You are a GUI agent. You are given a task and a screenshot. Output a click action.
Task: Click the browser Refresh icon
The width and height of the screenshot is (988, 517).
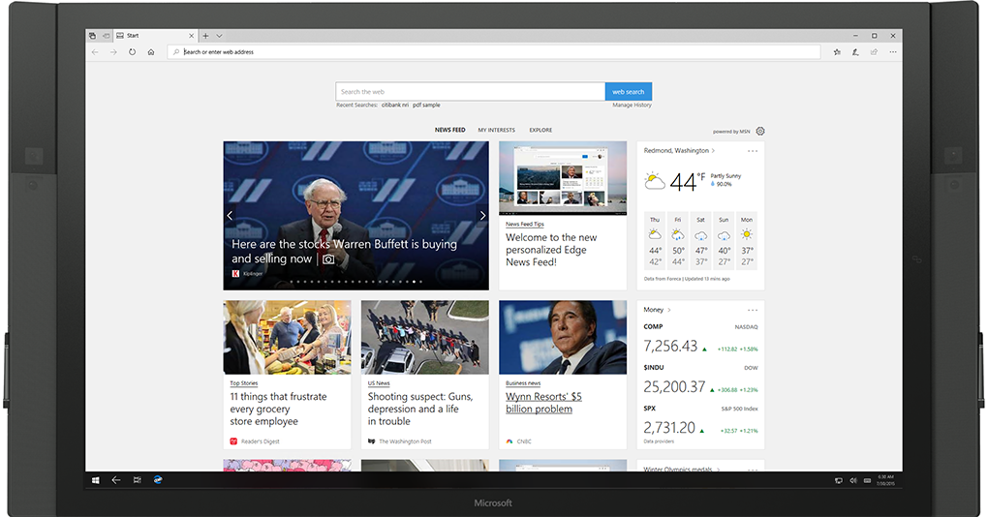132,52
